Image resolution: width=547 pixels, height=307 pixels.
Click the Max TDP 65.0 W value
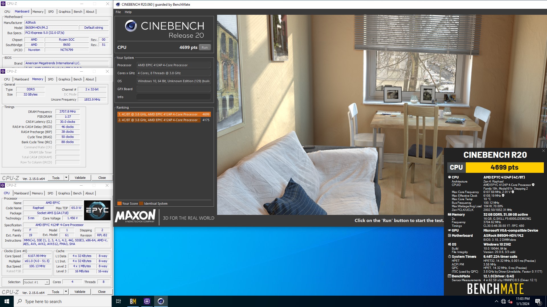pyautogui.click(x=76, y=208)
